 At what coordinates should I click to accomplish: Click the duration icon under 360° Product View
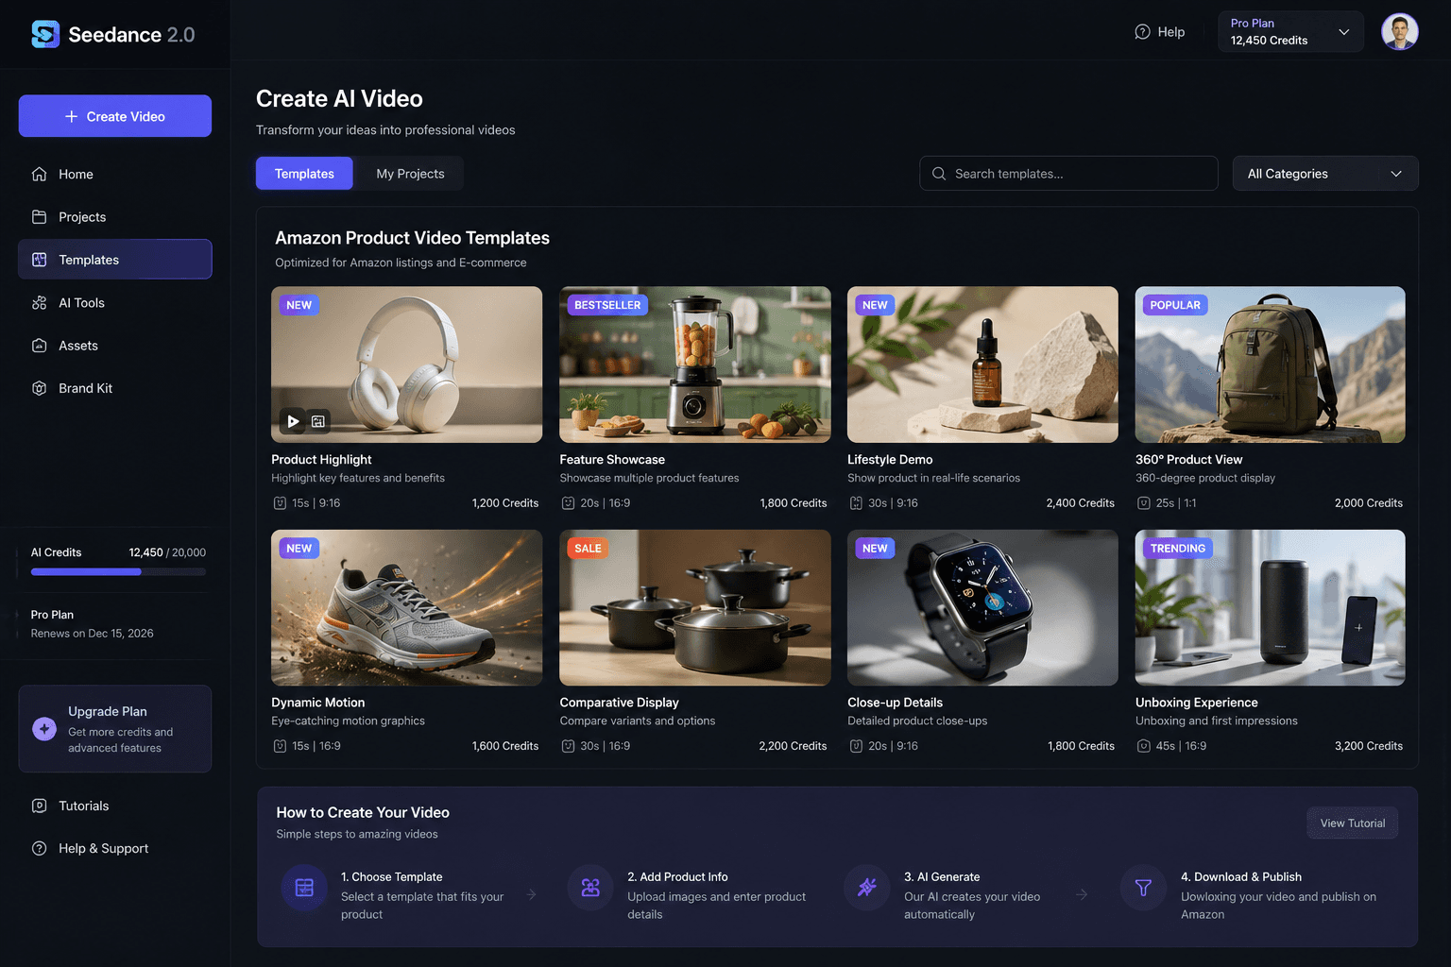(1143, 503)
